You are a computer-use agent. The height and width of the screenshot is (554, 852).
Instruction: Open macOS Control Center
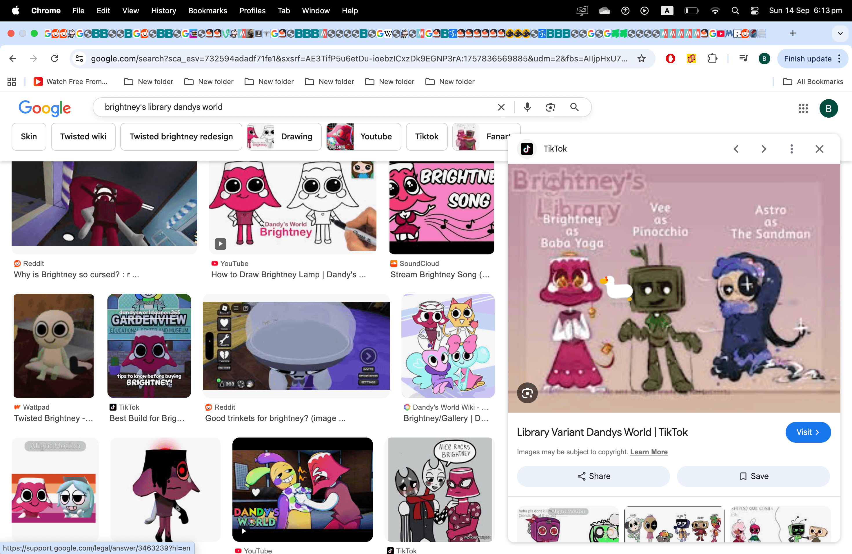coord(754,10)
